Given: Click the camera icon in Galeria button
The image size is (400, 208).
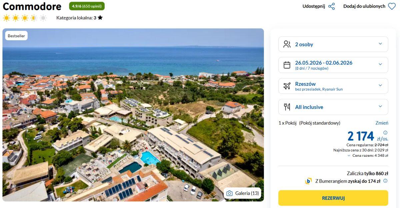Looking at the screenshot, I should coord(229,193).
